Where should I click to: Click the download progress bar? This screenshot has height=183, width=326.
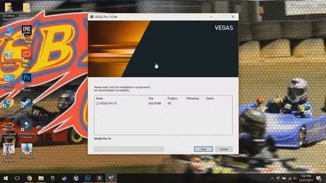[129, 149]
